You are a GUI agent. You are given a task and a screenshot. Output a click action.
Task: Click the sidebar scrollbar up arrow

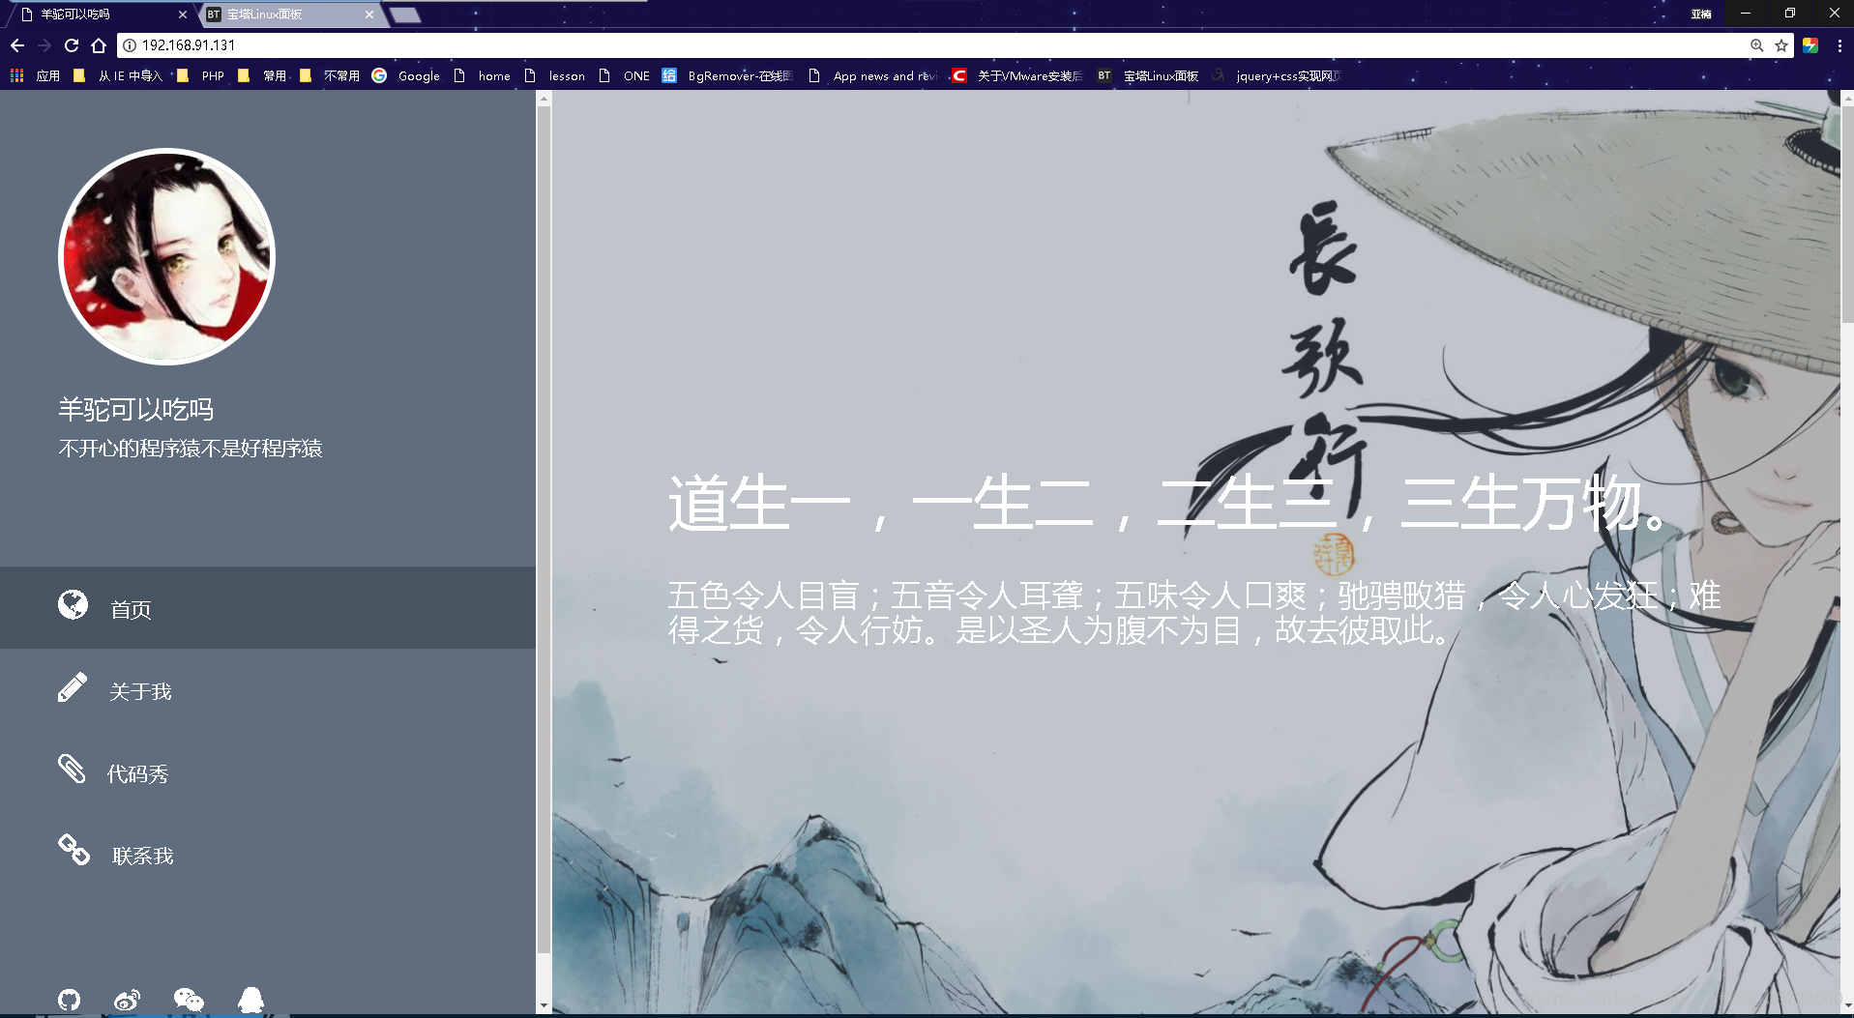(x=544, y=99)
